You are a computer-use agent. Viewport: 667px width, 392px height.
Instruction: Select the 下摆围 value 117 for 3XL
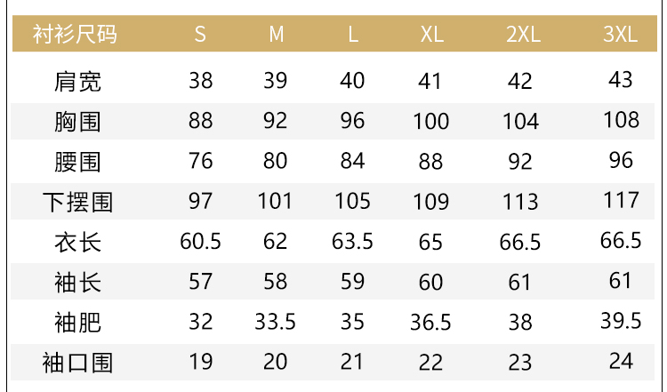[621, 200]
